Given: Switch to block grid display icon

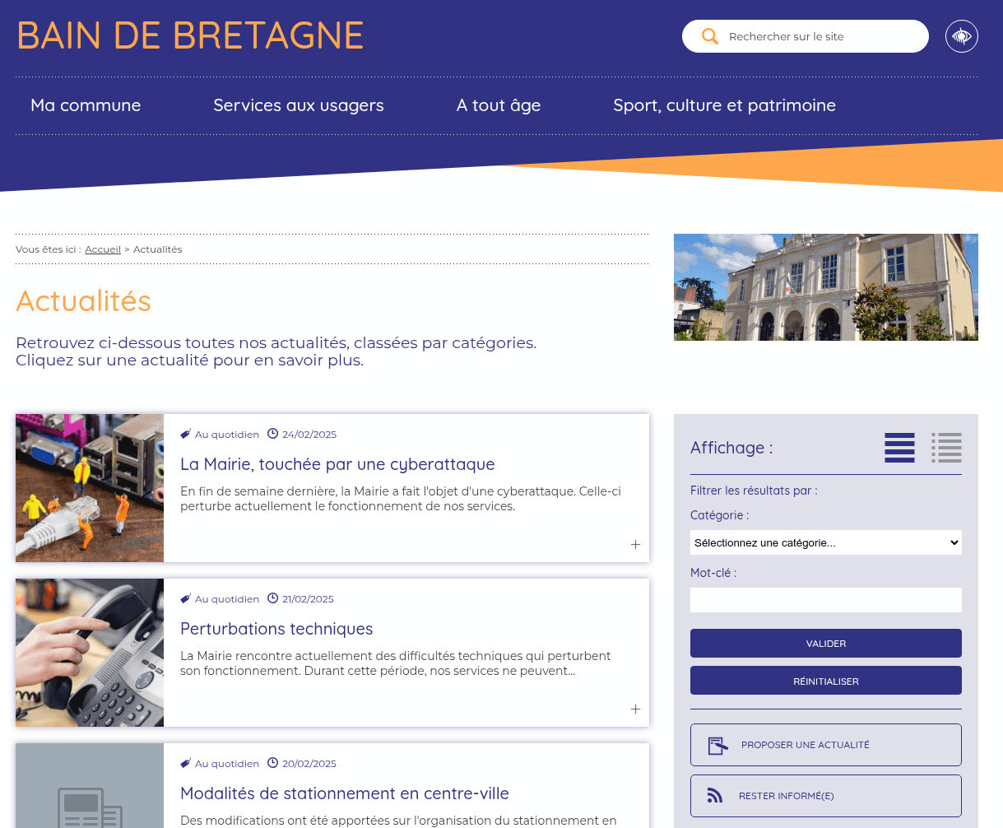Looking at the screenshot, I should click(899, 448).
